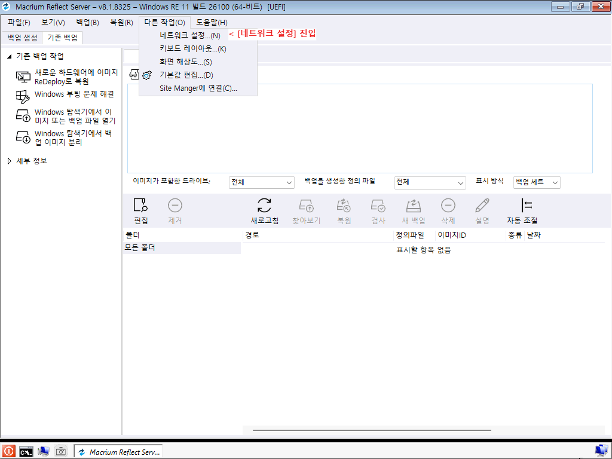
Task: Sort by the 종류 column header
Action: 515,235
